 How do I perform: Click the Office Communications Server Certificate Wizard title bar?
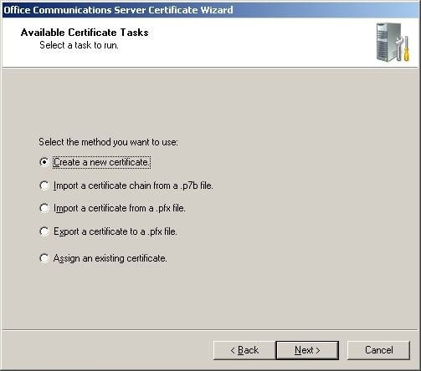(210, 10)
